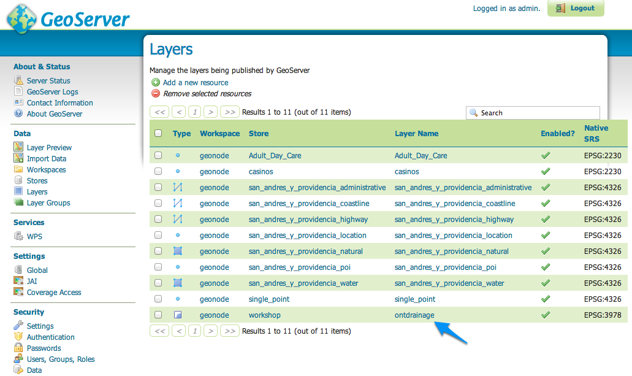Go to previous page with top < button
The width and height of the screenshot is (632, 376).
pos(179,112)
